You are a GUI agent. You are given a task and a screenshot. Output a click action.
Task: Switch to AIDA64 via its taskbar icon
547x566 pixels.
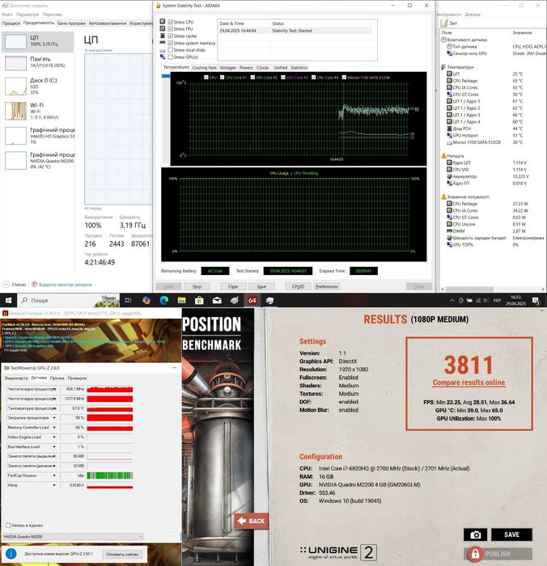coord(252,300)
